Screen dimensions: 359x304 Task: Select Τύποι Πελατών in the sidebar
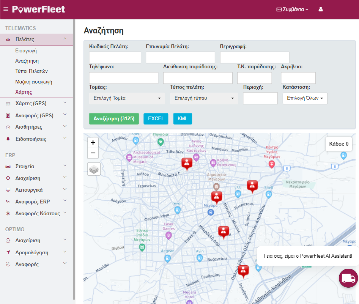pos(31,71)
